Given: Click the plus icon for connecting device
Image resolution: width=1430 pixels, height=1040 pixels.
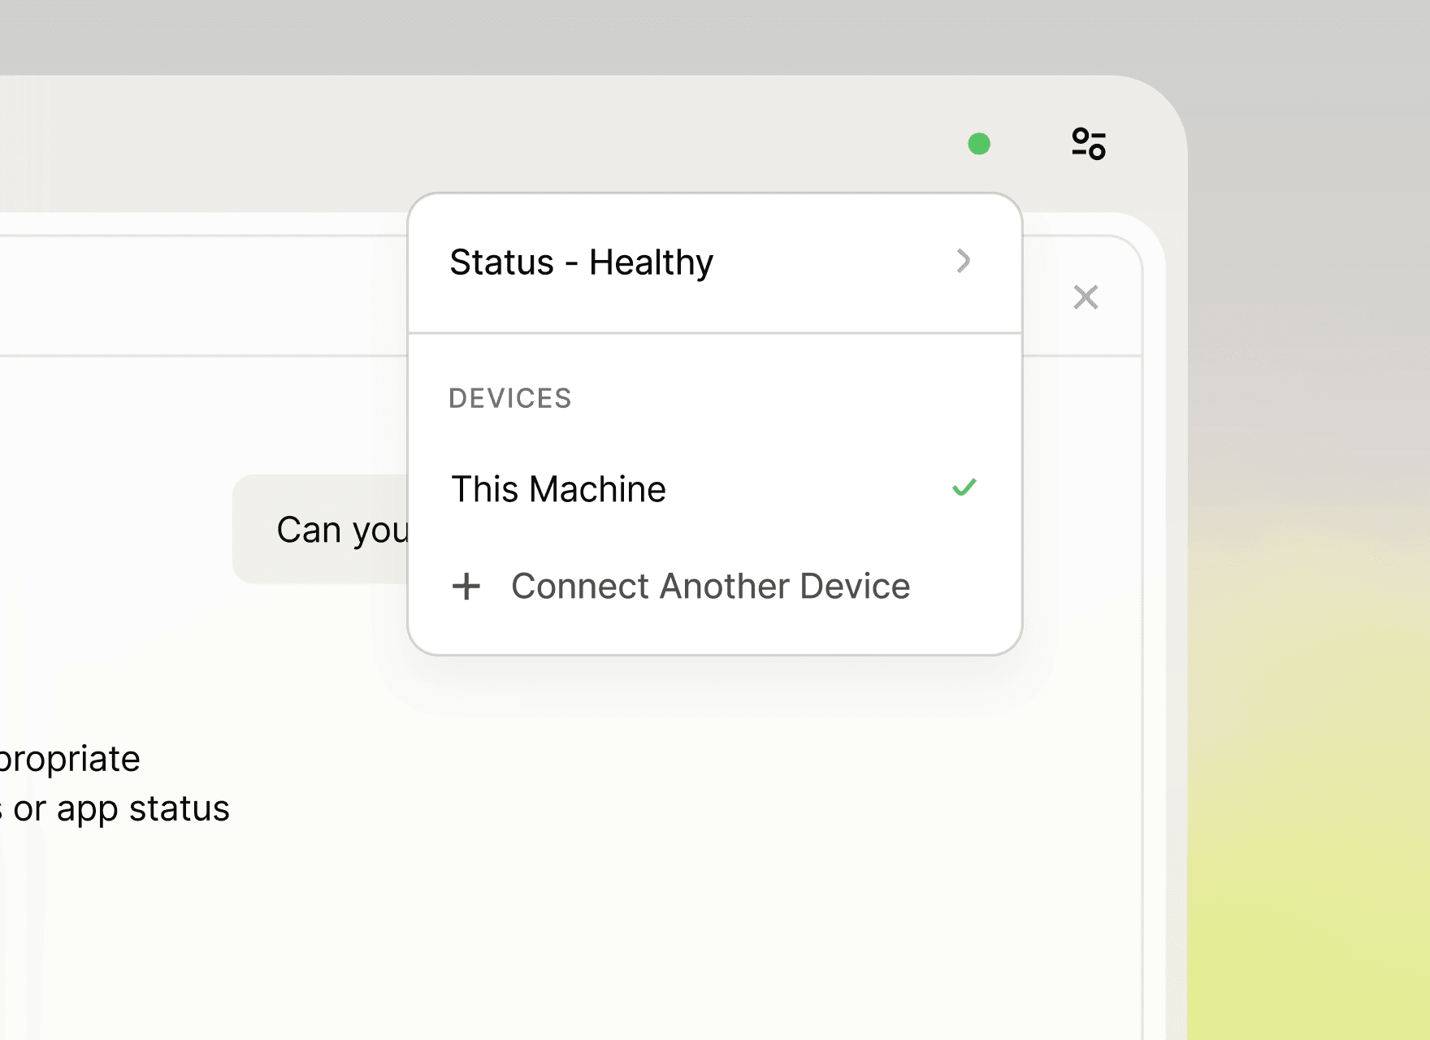Looking at the screenshot, I should tap(466, 586).
